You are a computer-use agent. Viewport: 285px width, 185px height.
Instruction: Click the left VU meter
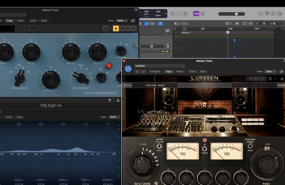183,151
